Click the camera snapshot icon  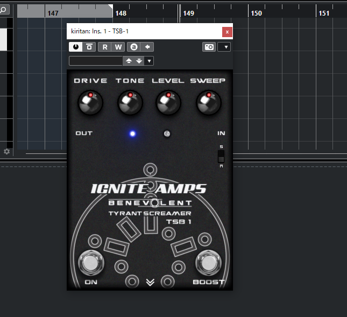click(x=209, y=47)
